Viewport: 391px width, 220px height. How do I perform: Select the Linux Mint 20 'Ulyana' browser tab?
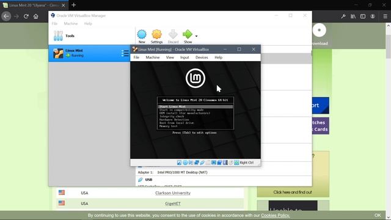(x=34, y=5)
